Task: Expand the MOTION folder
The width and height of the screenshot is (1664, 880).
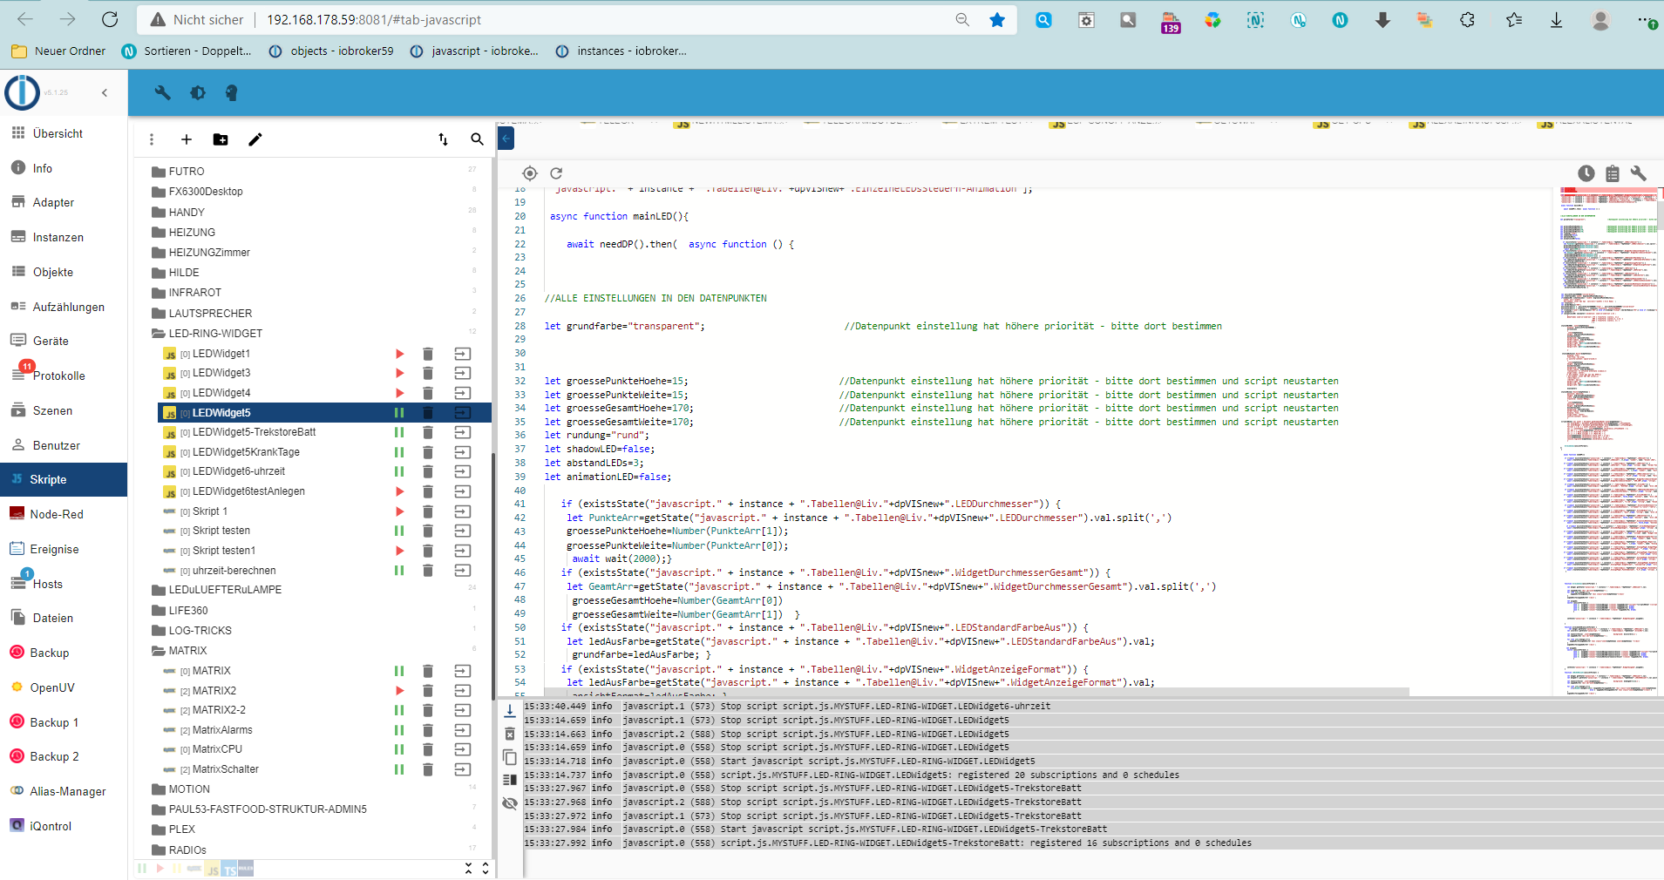Action: point(188,789)
